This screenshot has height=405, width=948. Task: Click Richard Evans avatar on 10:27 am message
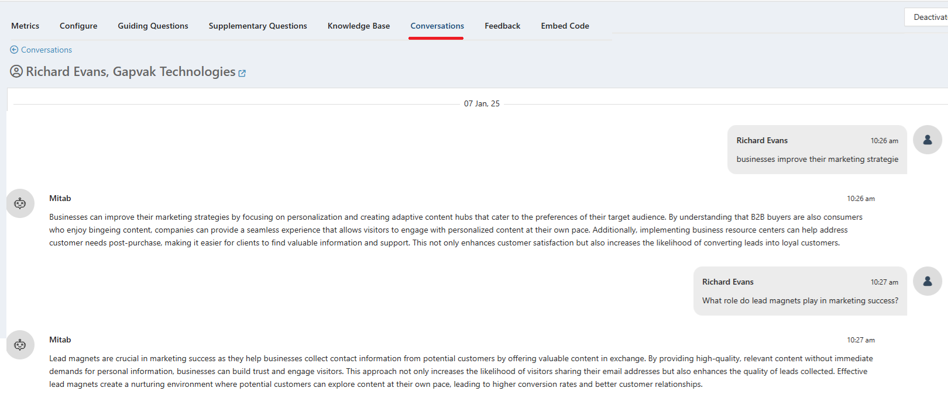[928, 281]
